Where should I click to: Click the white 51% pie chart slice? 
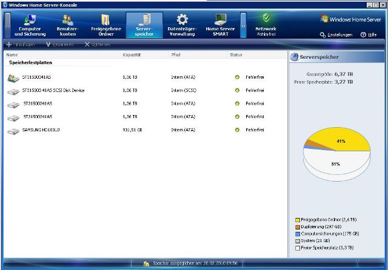[335, 164]
